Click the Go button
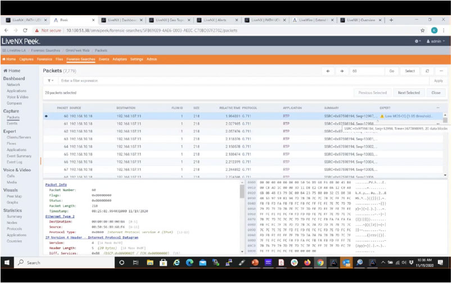 (x=392, y=71)
